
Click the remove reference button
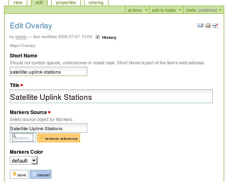pyautogui.click(x=58, y=138)
